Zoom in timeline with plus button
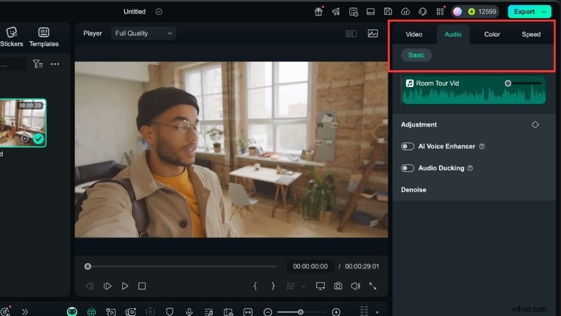The image size is (561, 316). 336,312
